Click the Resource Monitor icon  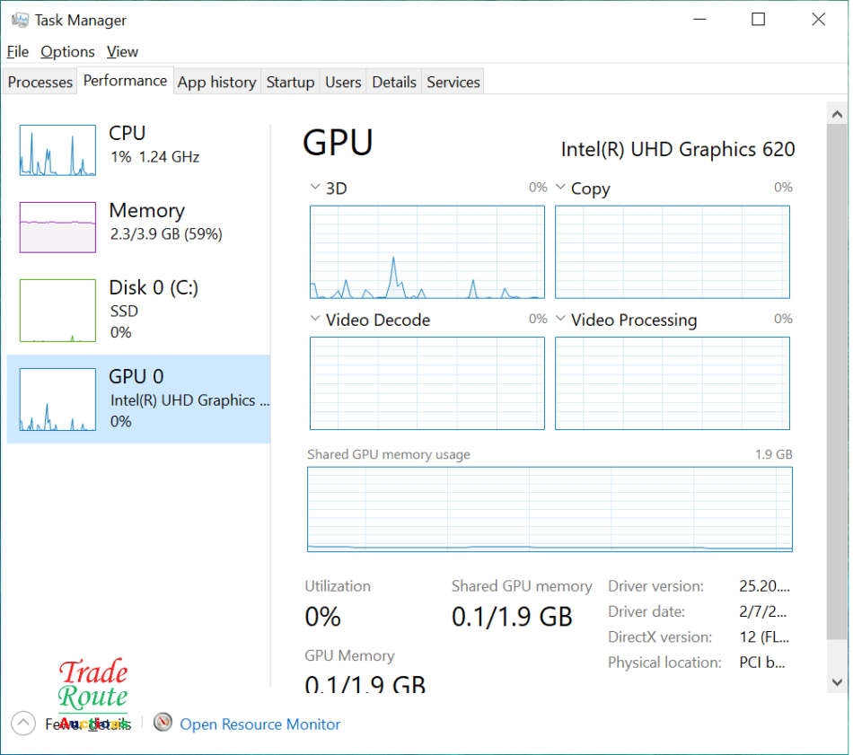tap(163, 723)
